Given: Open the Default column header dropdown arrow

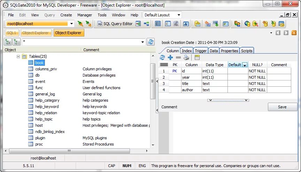Looking at the screenshot, I should pyautogui.click(x=245, y=65).
